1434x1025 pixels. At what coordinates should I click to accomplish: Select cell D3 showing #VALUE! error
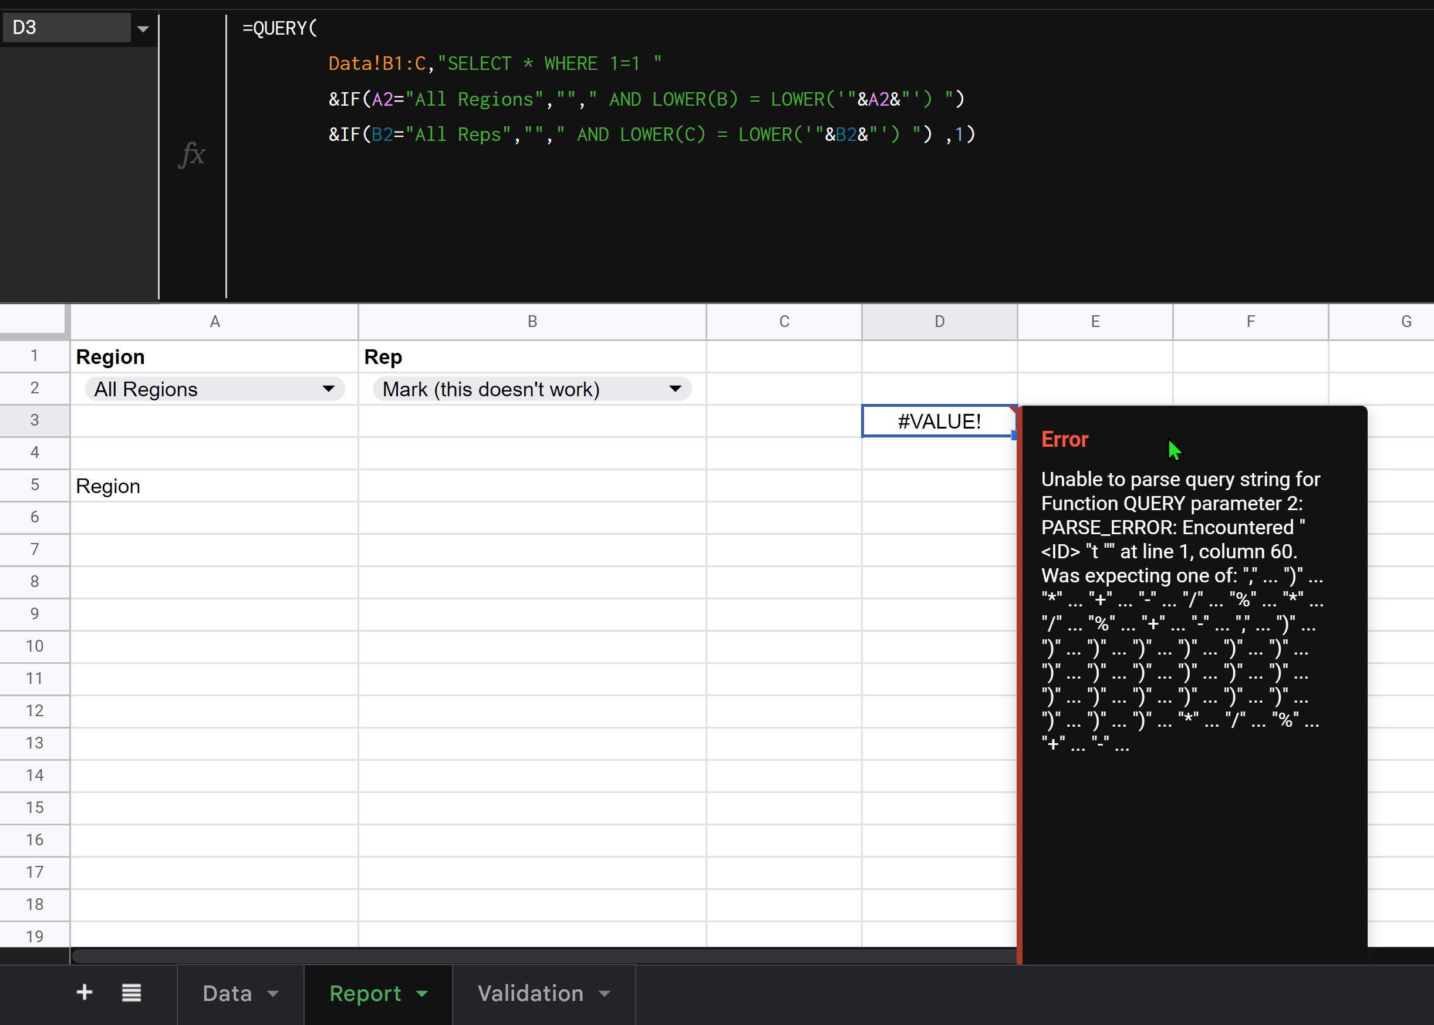point(939,421)
